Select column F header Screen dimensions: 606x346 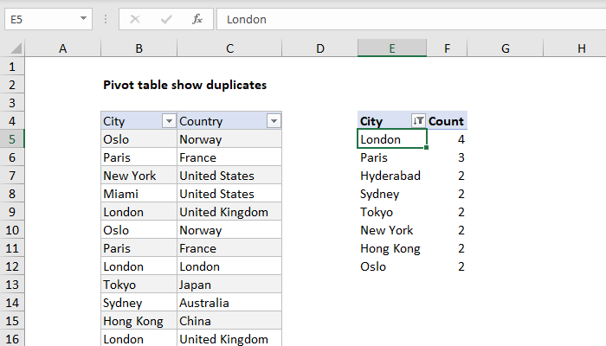tap(448, 48)
